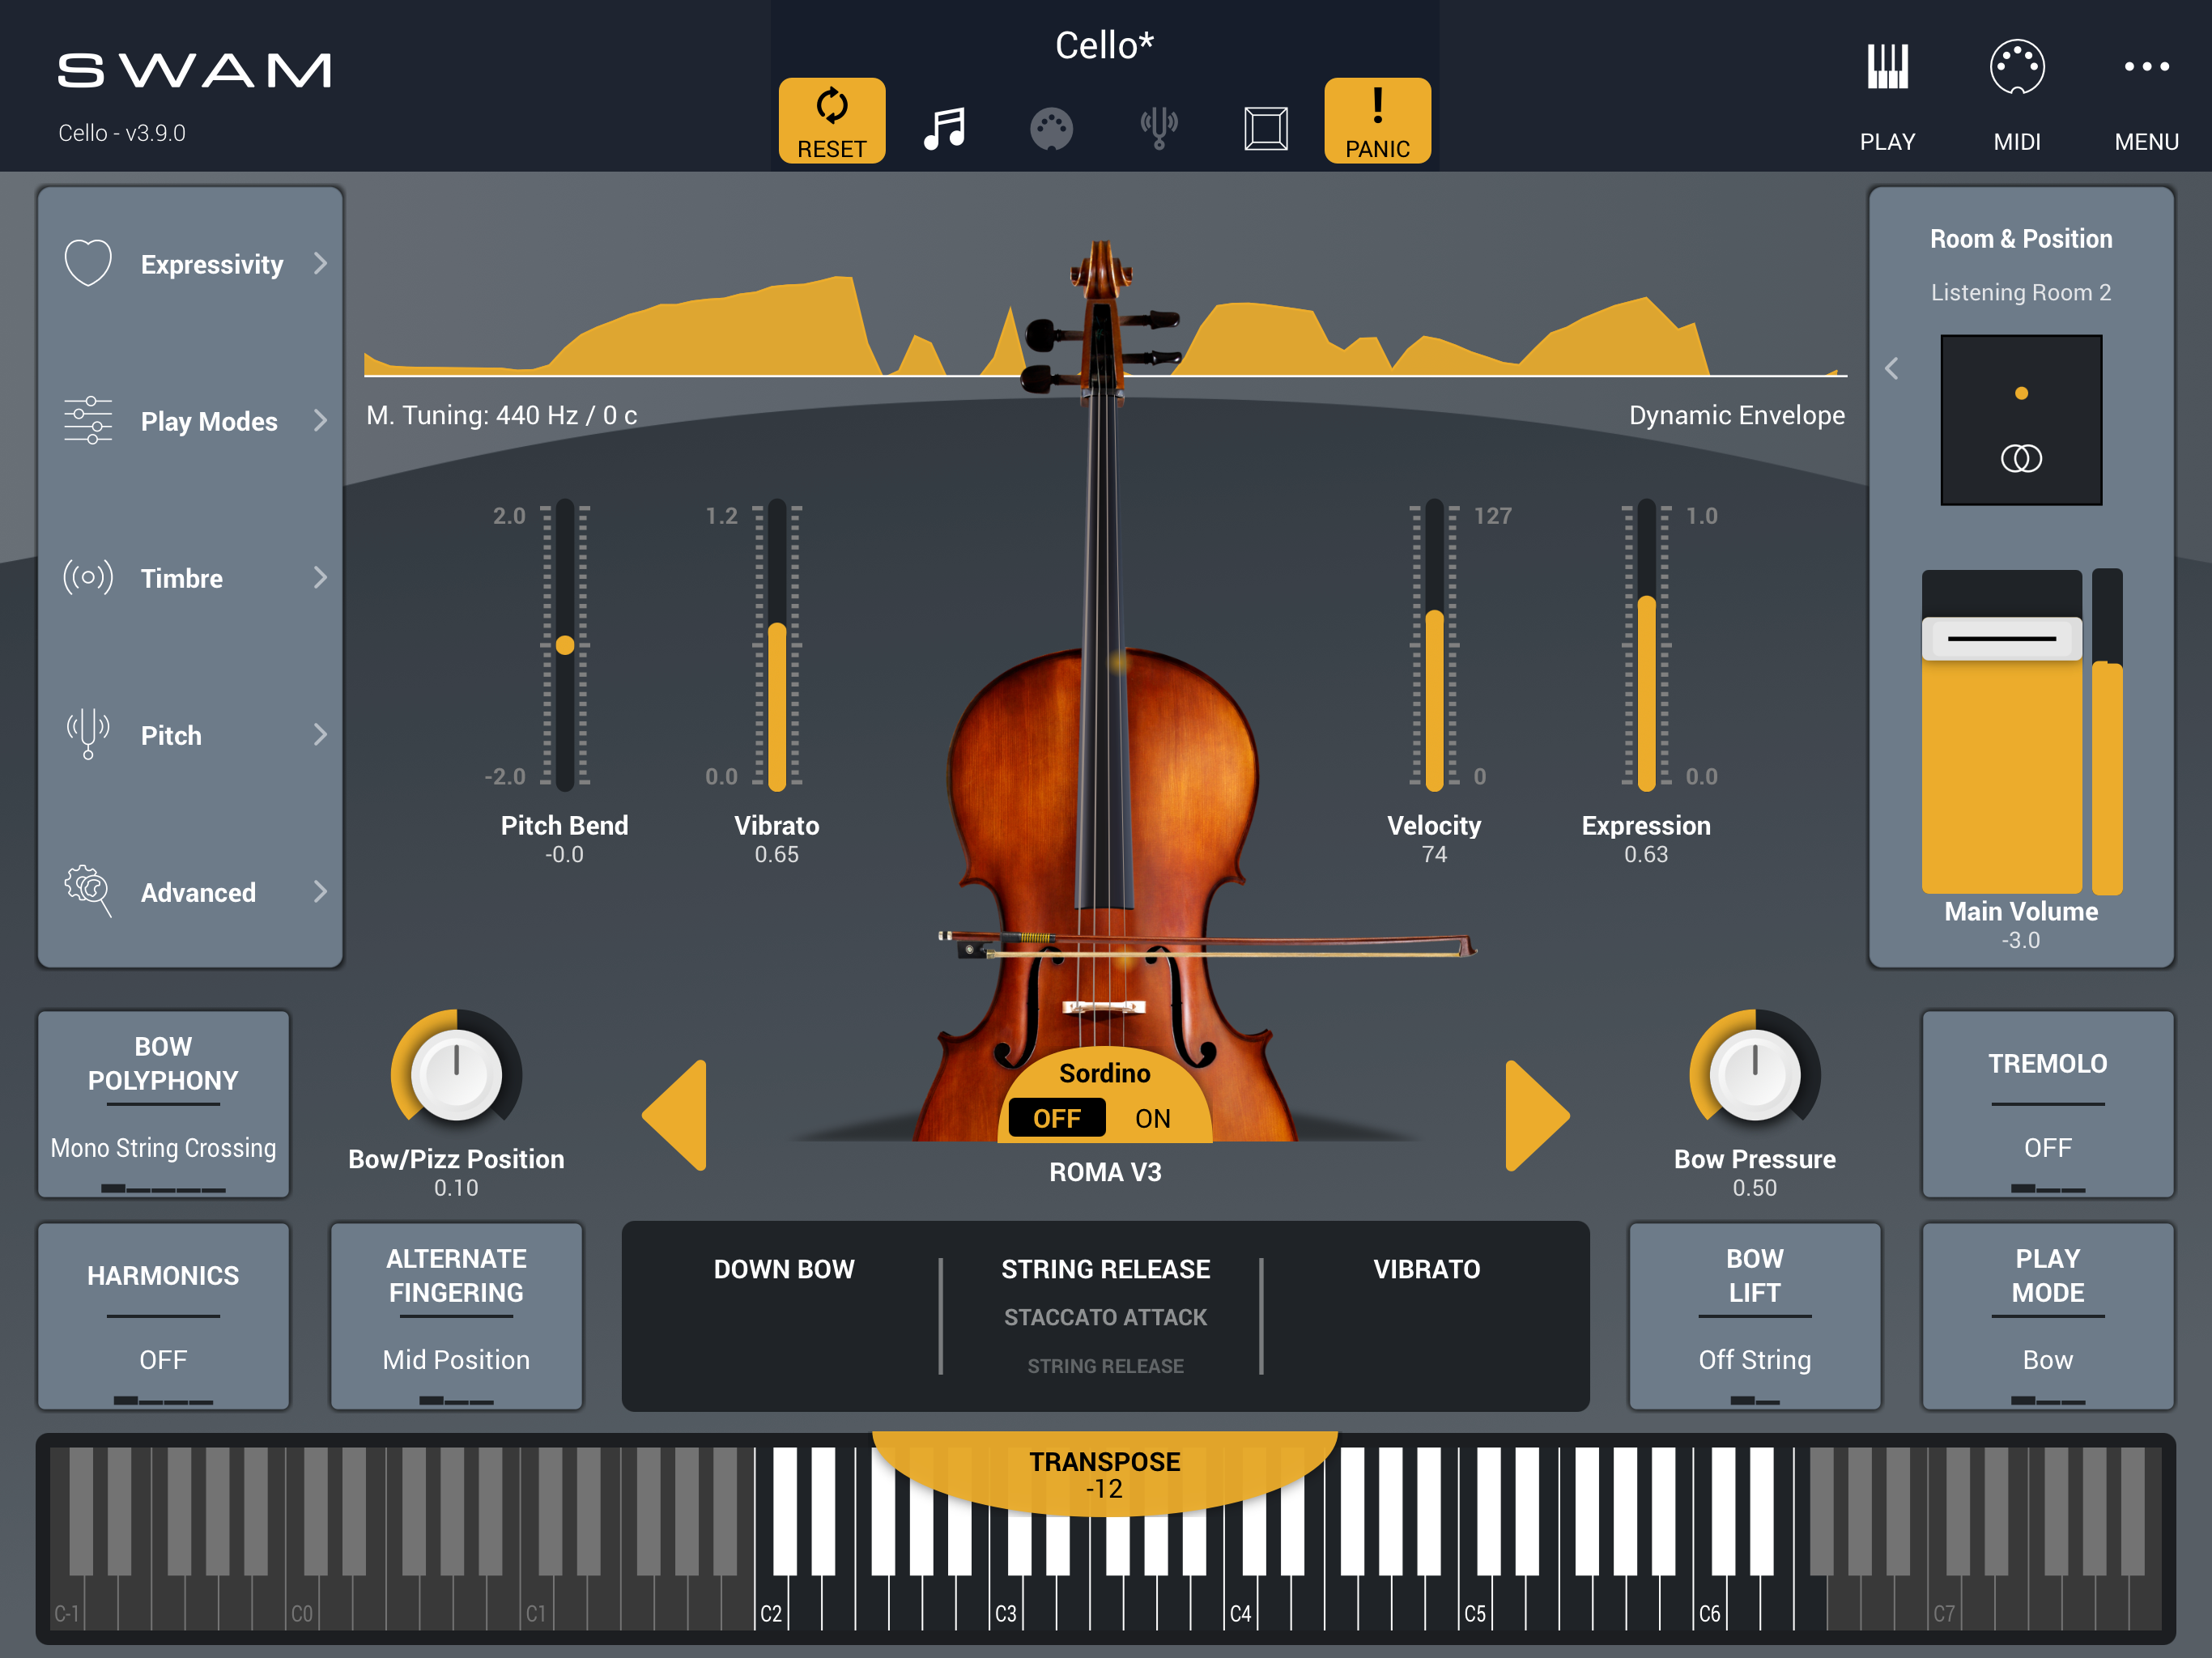Open the ROMA V3 instrument selector

click(x=1105, y=1172)
